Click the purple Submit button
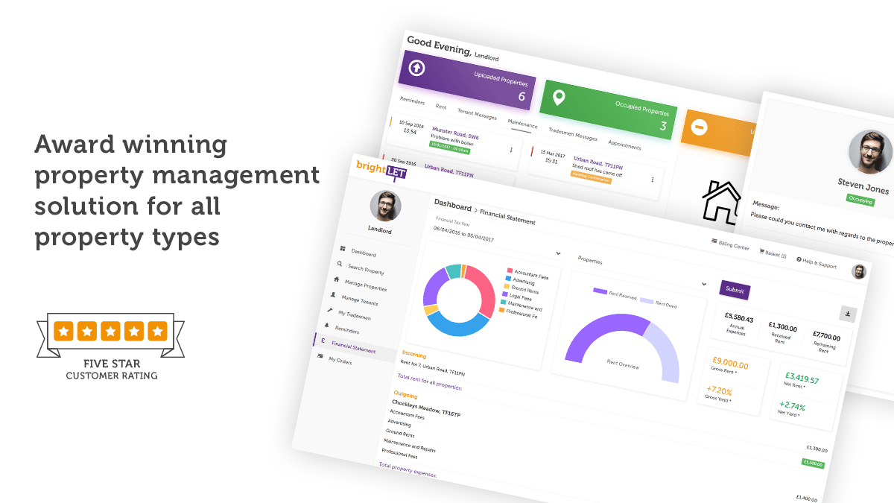The image size is (894, 503). click(735, 291)
